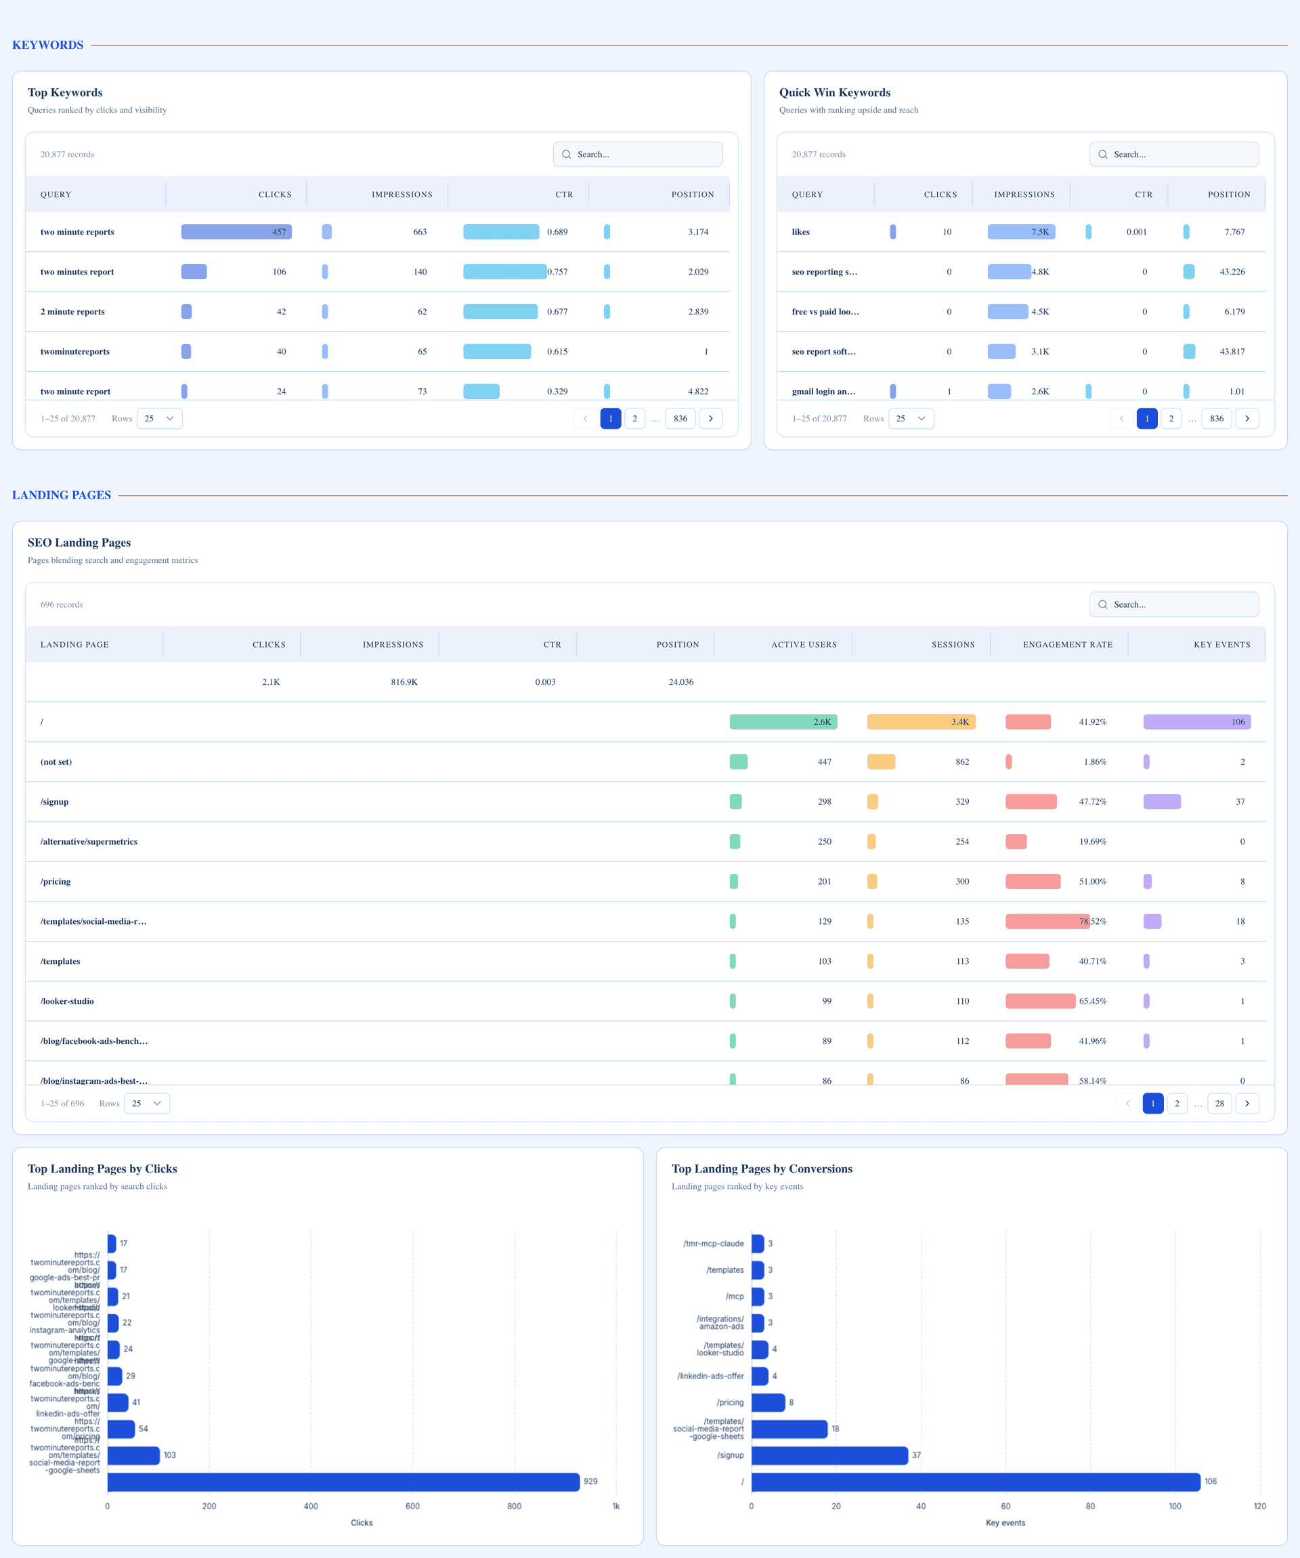Click the 929 clicks bar in chart
The height and width of the screenshot is (1558, 1300).
(343, 1481)
